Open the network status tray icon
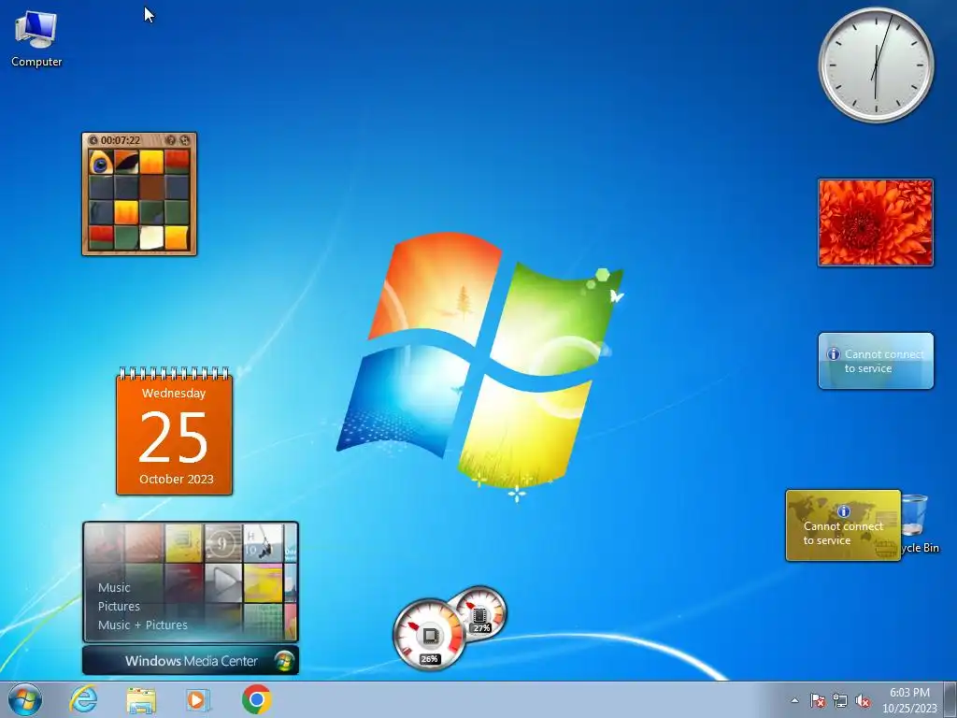Image resolution: width=957 pixels, height=718 pixels. click(x=840, y=700)
